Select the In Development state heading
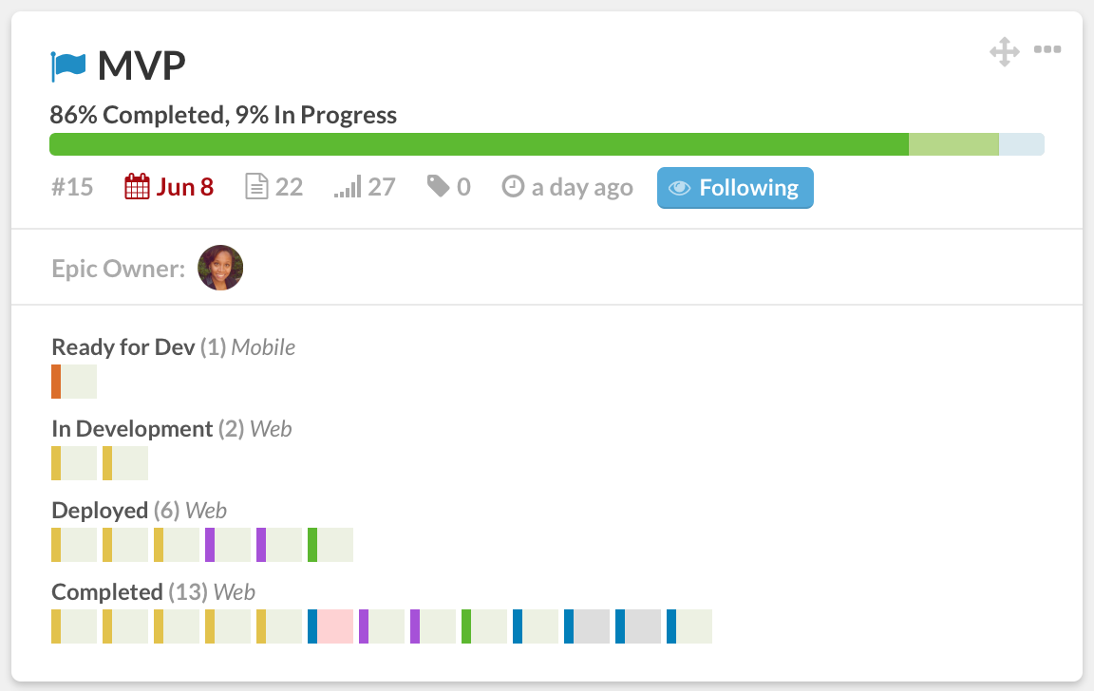Screen dimensions: 1094x691 (x=132, y=429)
